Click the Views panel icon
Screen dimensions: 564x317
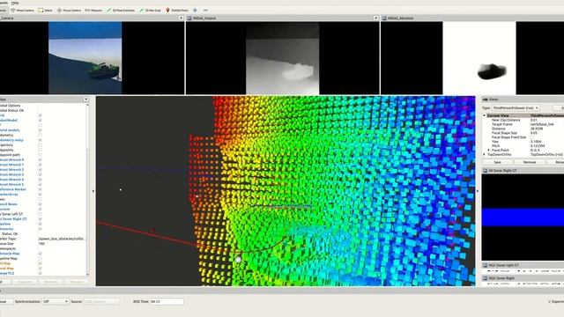[x=485, y=100]
